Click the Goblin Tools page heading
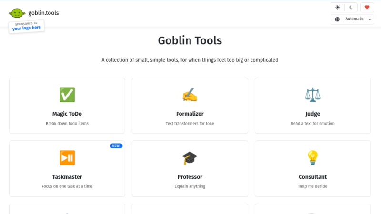Screen dimensions: 381x214 click(x=190, y=40)
